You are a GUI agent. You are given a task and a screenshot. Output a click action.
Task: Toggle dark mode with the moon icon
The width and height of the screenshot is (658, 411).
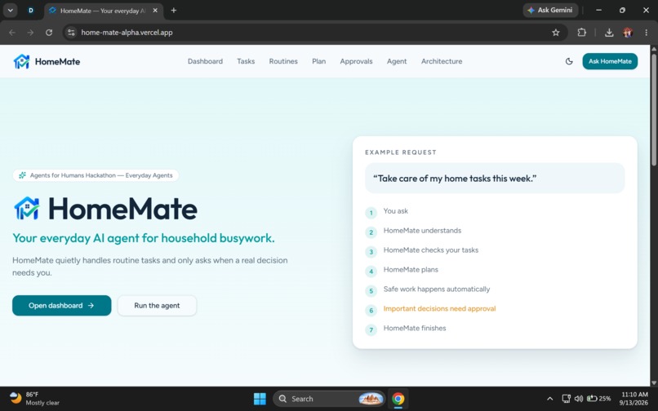569,61
